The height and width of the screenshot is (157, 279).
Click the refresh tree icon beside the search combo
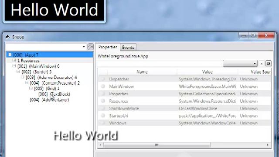90,47
